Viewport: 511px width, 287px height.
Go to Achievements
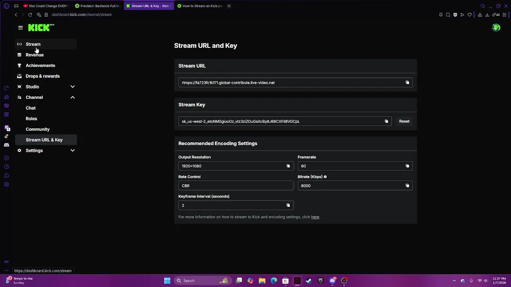coord(46,65)
